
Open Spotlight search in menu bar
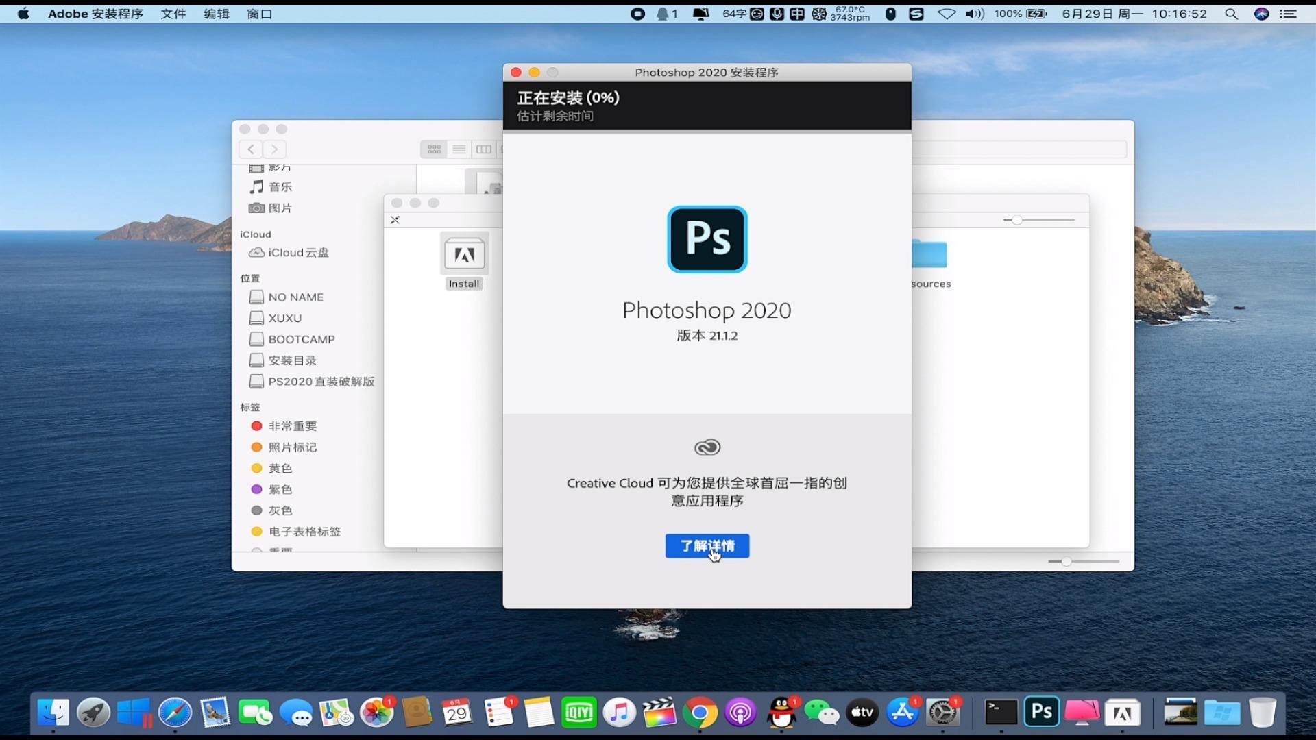point(1231,14)
